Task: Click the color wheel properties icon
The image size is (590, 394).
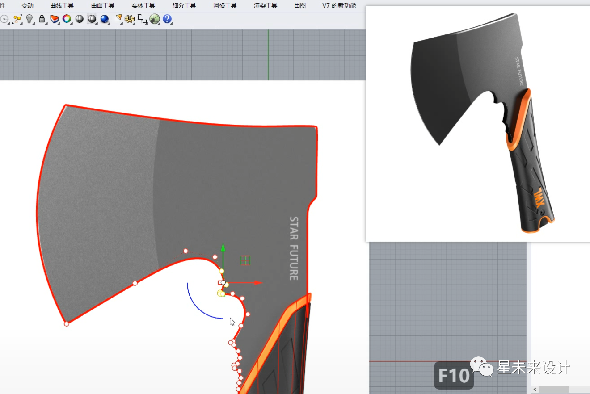Action: 67,19
